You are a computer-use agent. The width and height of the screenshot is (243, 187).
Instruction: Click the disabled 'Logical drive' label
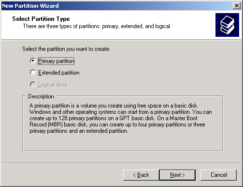coord(53,85)
